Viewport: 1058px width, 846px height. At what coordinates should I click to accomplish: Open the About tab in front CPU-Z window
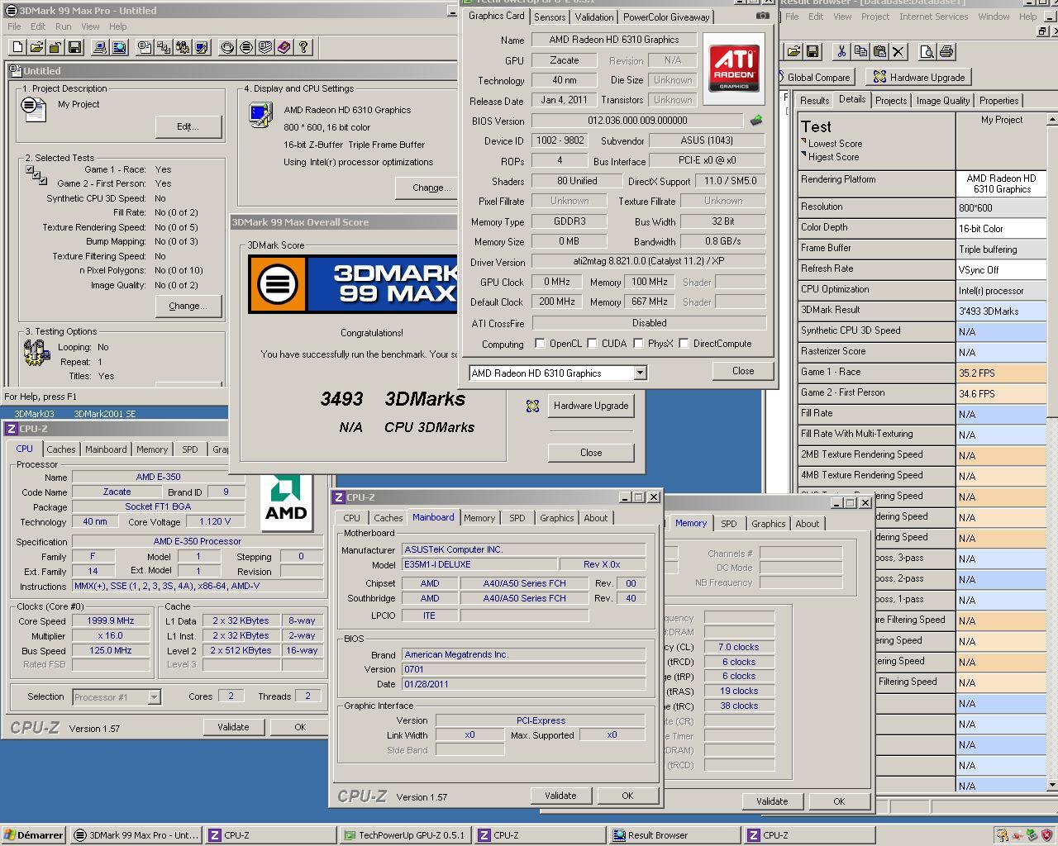pos(595,518)
